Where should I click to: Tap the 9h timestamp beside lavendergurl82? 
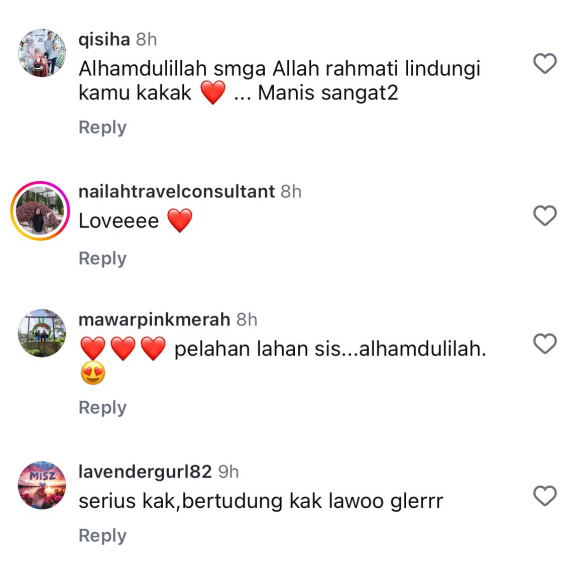coord(228,472)
